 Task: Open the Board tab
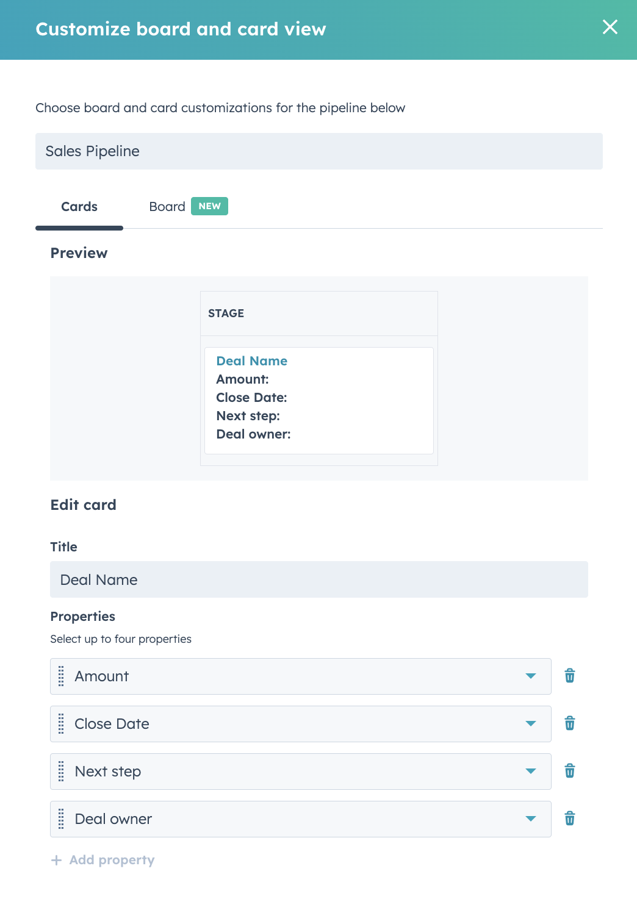167,207
